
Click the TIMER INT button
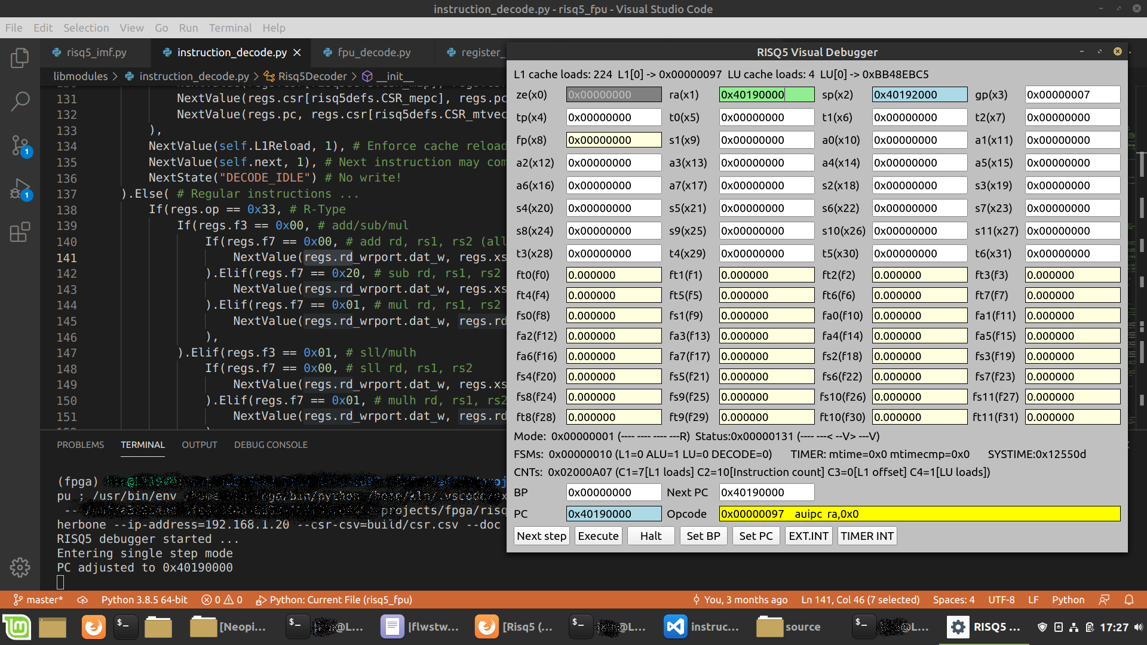point(866,536)
